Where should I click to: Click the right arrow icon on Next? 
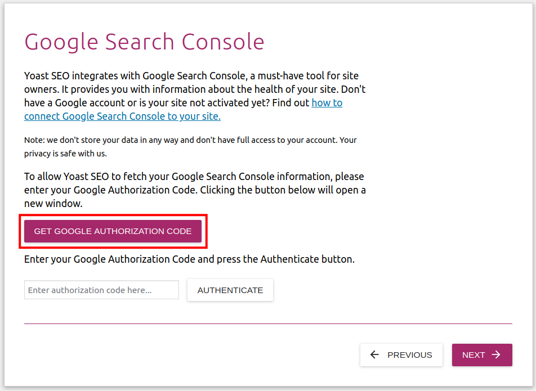pyautogui.click(x=496, y=355)
